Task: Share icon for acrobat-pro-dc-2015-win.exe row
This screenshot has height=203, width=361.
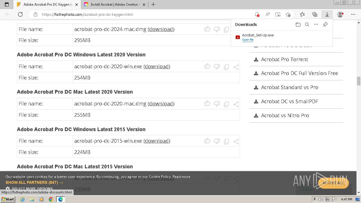Action: 236,141
